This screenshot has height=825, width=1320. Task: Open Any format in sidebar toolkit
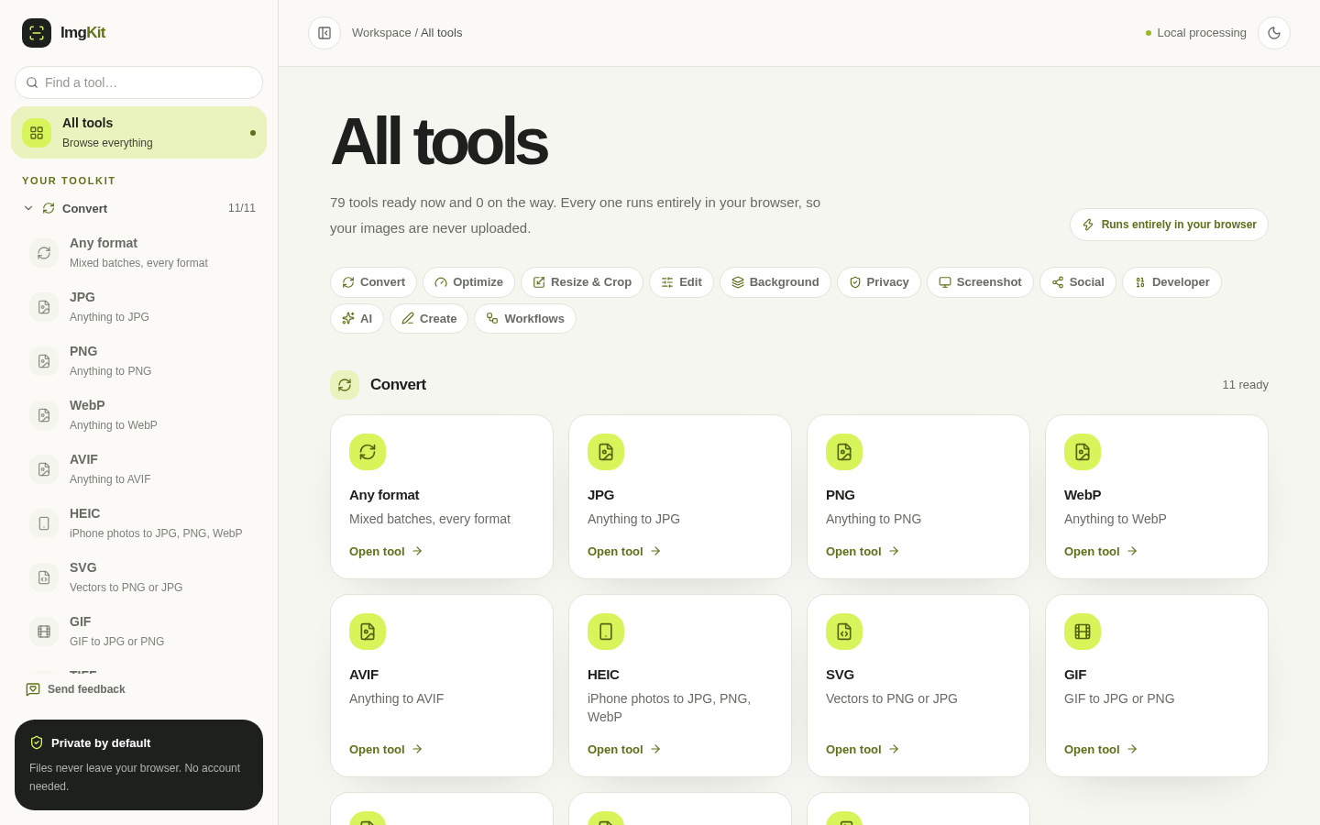coord(138,252)
